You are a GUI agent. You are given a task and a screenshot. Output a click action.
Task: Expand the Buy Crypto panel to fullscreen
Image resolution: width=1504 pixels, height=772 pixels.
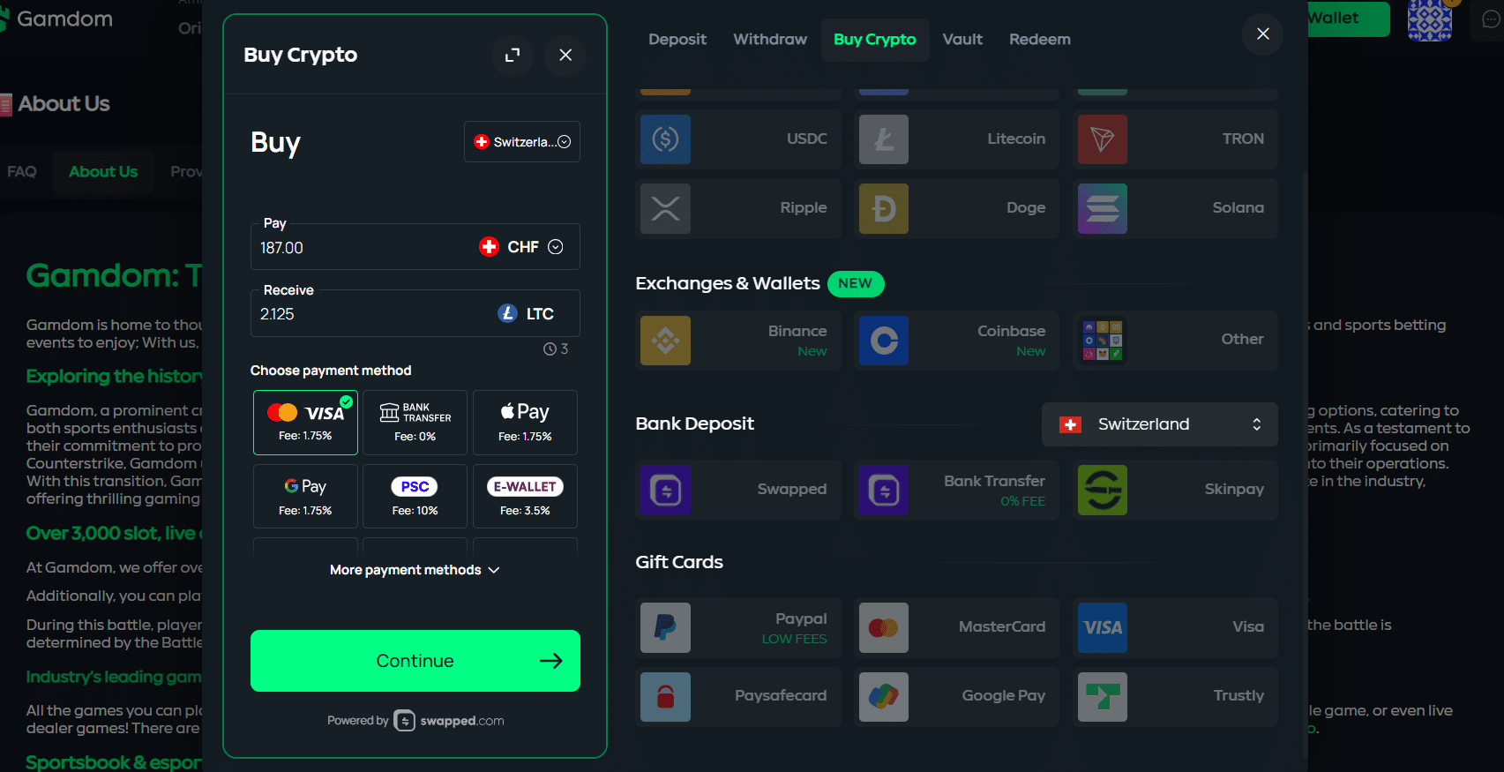coord(513,55)
